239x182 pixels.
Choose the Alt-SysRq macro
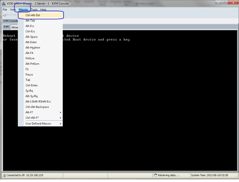[40, 96]
